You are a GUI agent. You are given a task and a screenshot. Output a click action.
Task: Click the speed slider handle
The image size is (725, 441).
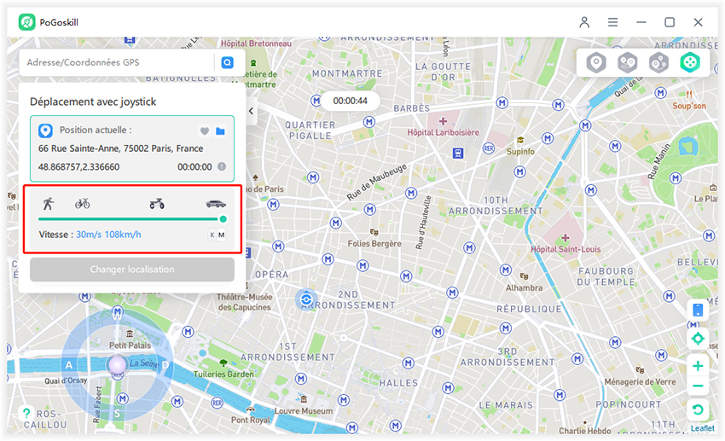click(223, 219)
